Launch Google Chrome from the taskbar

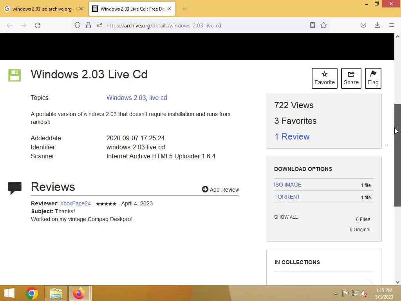32,293
